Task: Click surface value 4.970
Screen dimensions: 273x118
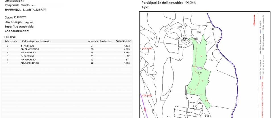Action: click(127, 49)
